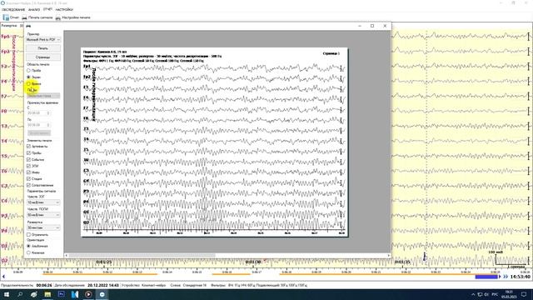This screenshot has height=300, width=533.
Task: Click preview scrollbar left arrow
Action: (x=67, y=255)
